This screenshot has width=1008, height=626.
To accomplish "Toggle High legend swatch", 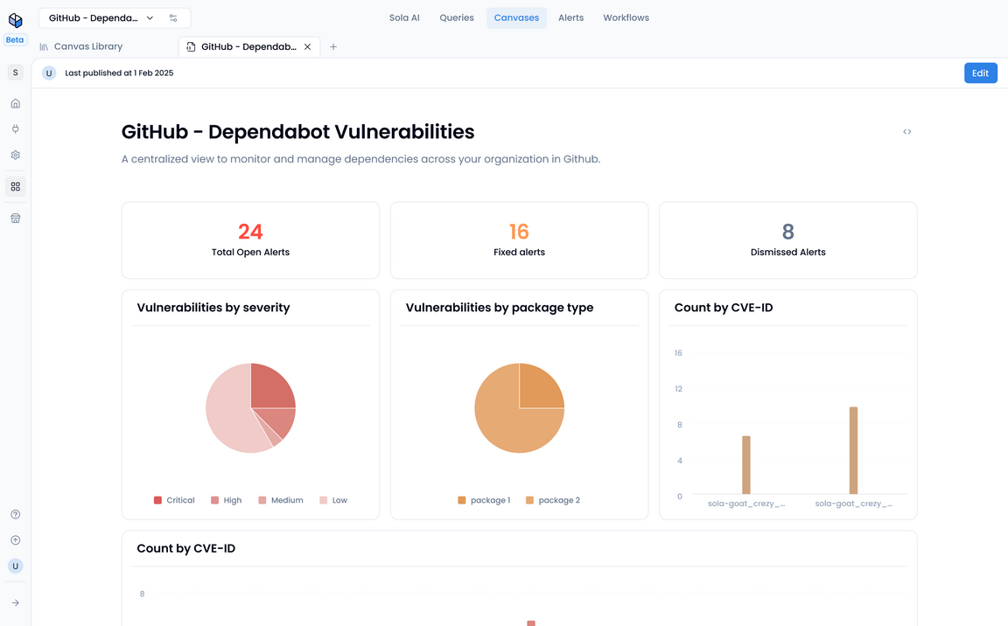I will click(x=214, y=500).
